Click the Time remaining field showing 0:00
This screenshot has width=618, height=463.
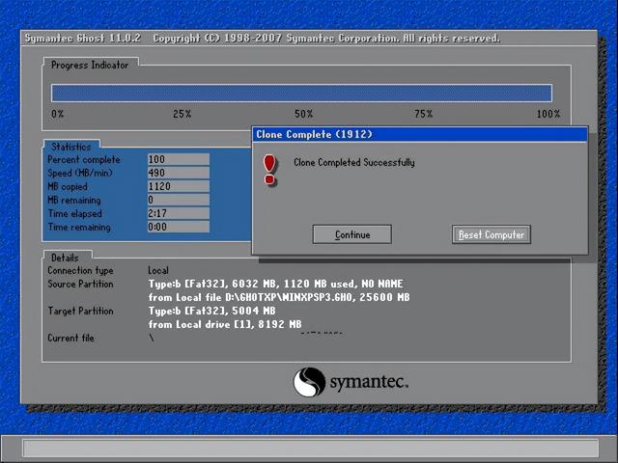[178, 227]
